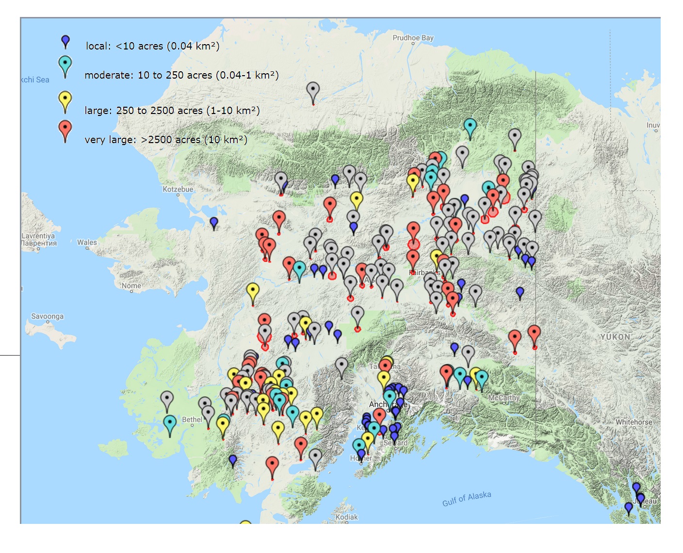Click the 'moderate: 10 to 250 acres' legend text
The image size is (683, 553).
point(181,75)
